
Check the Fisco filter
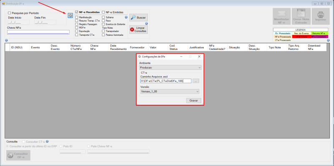click(103, 21)
